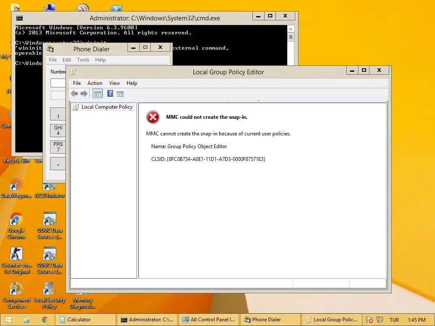Screen dimensions: 435x326
Task: Minimize the Phone Dialer window
Action: point(133,48)
